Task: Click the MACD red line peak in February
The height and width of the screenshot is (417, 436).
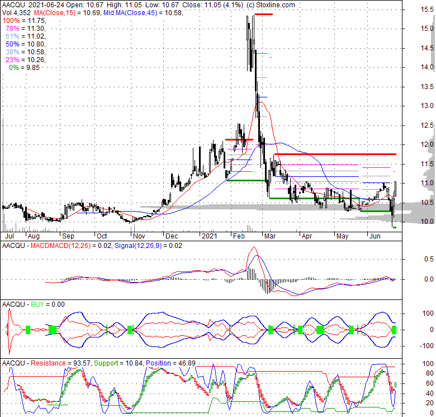Action: click(254, 247)
